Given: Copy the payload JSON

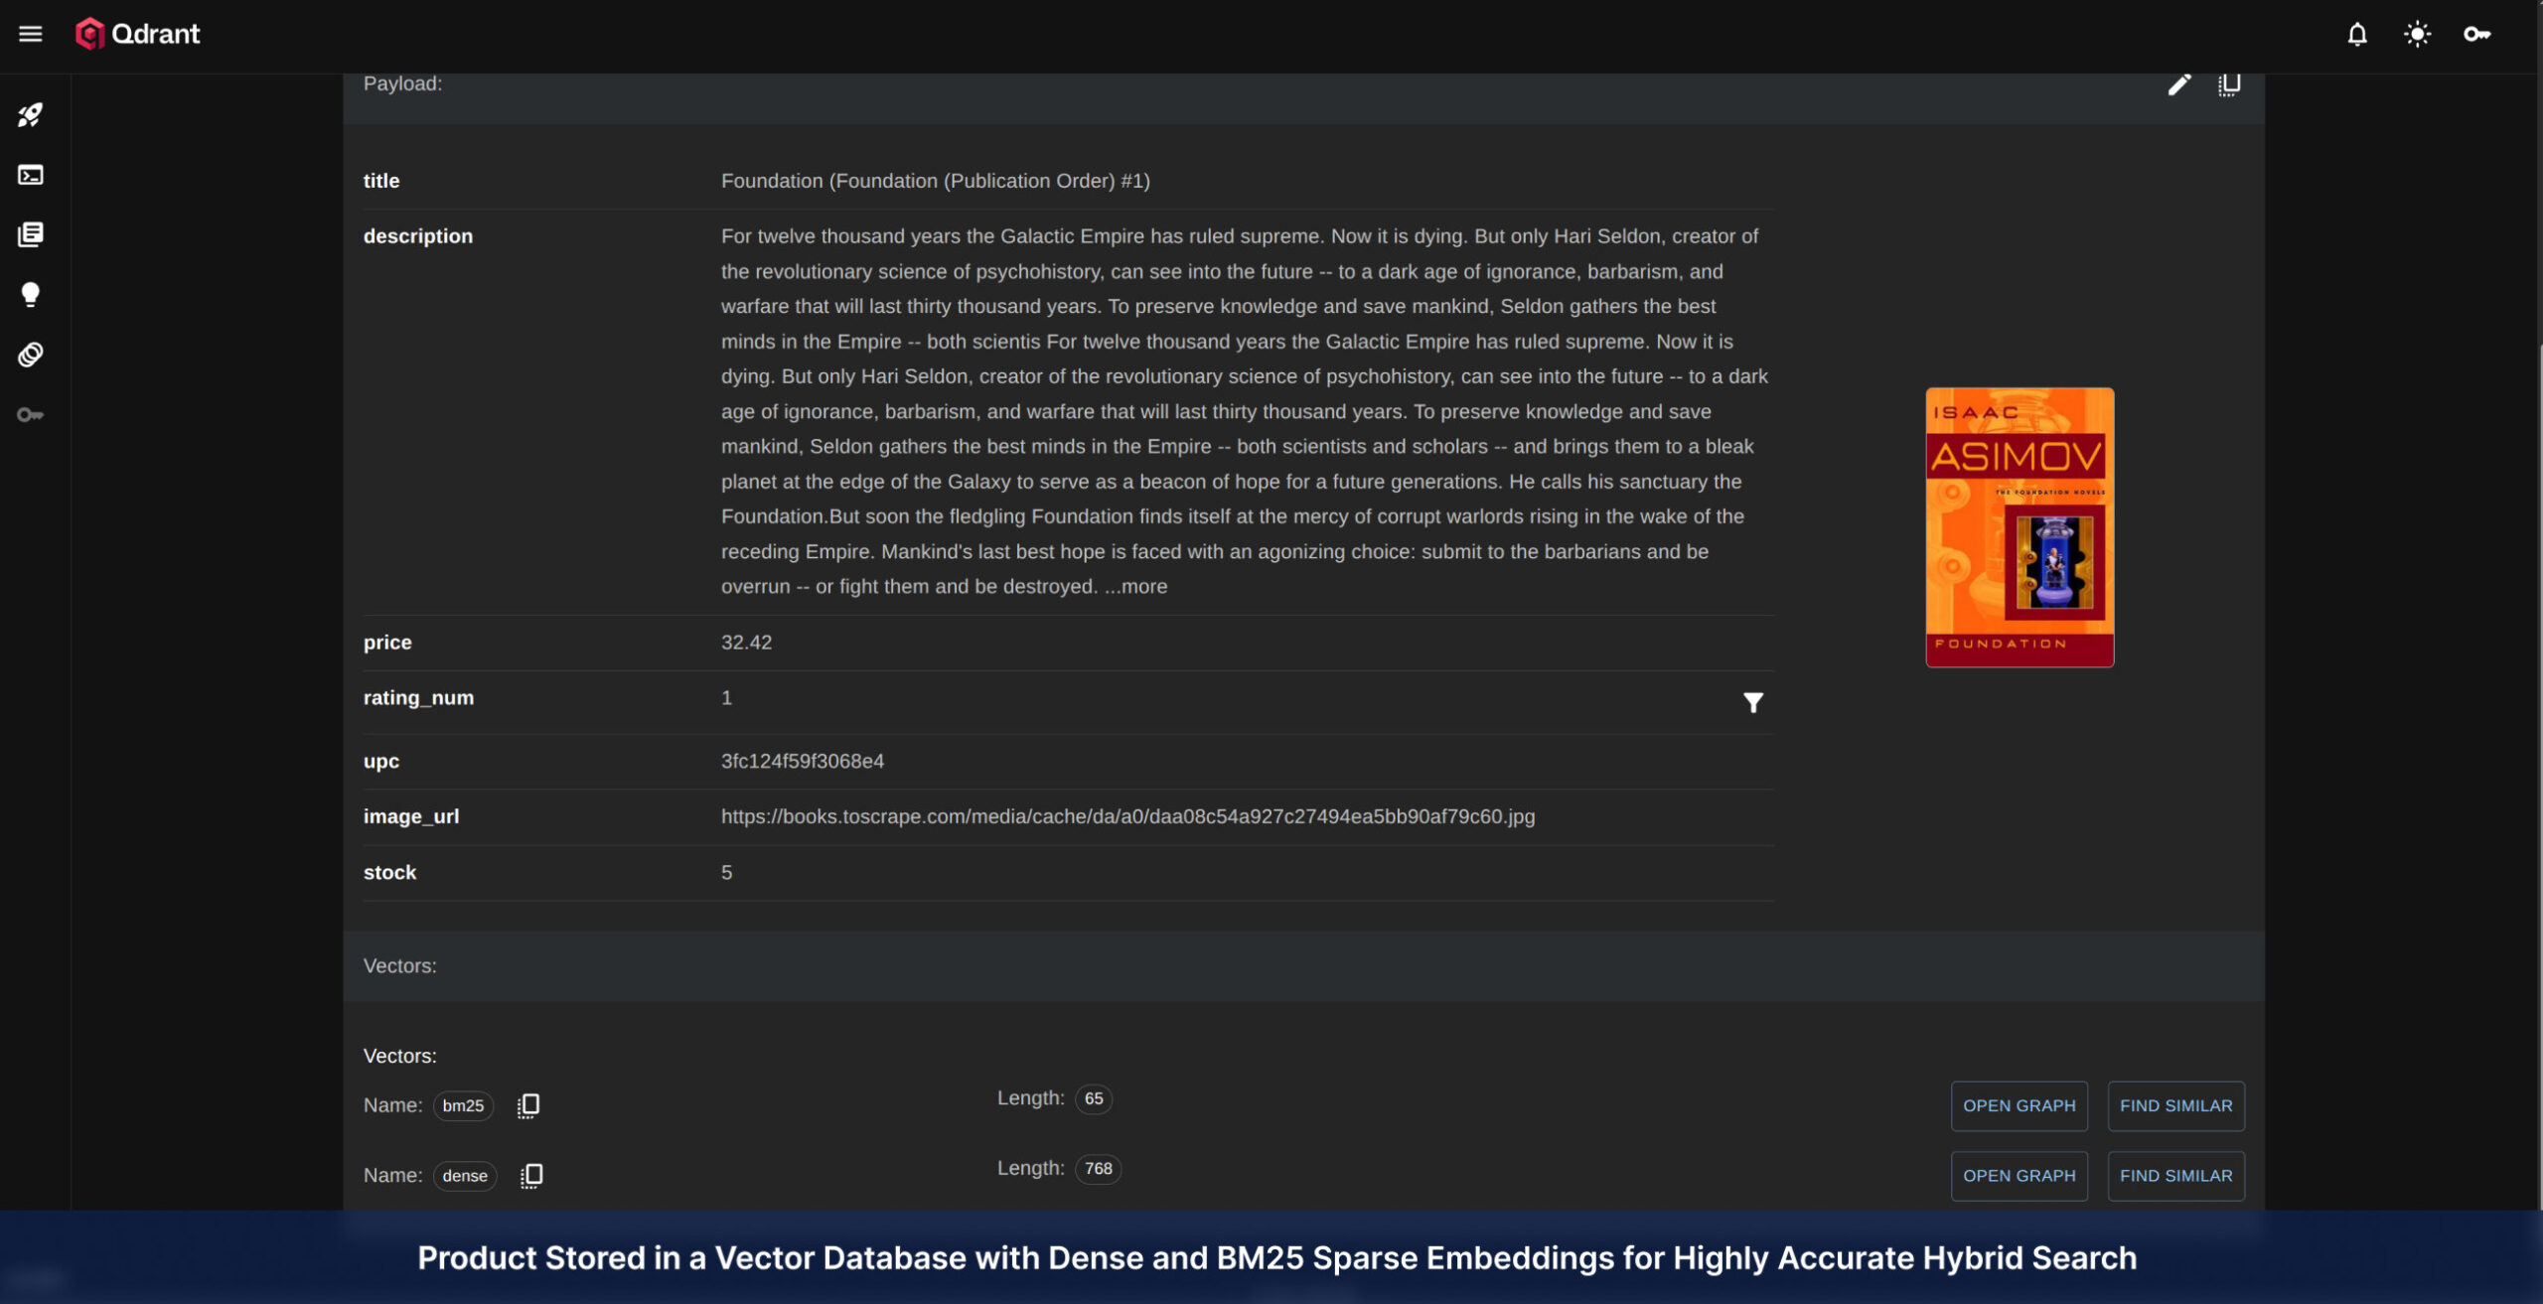Looking at the screenshot, I should click(x=2229, y=84).
